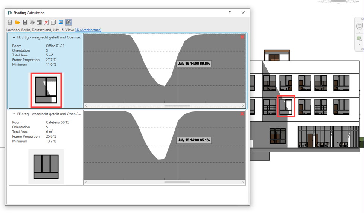Collapse the FE 4 tlg window entry

click(x=14, y=113)
